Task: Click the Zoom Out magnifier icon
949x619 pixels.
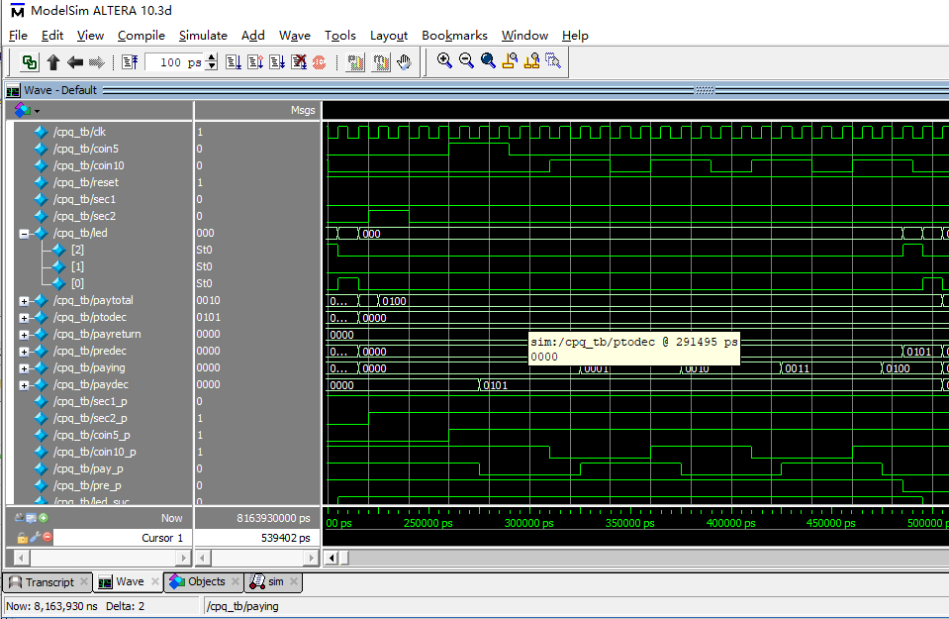Action: [466, 61]
